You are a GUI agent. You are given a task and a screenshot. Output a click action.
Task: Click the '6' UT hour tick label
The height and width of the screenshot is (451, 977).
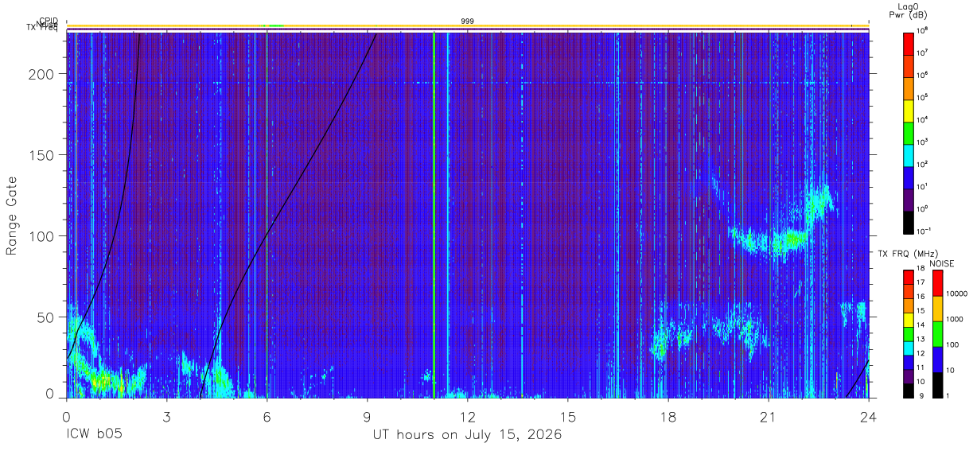267,416
